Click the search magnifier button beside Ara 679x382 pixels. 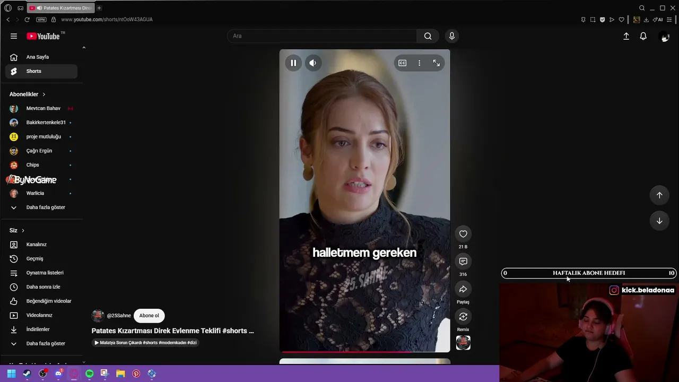point(428,36)
